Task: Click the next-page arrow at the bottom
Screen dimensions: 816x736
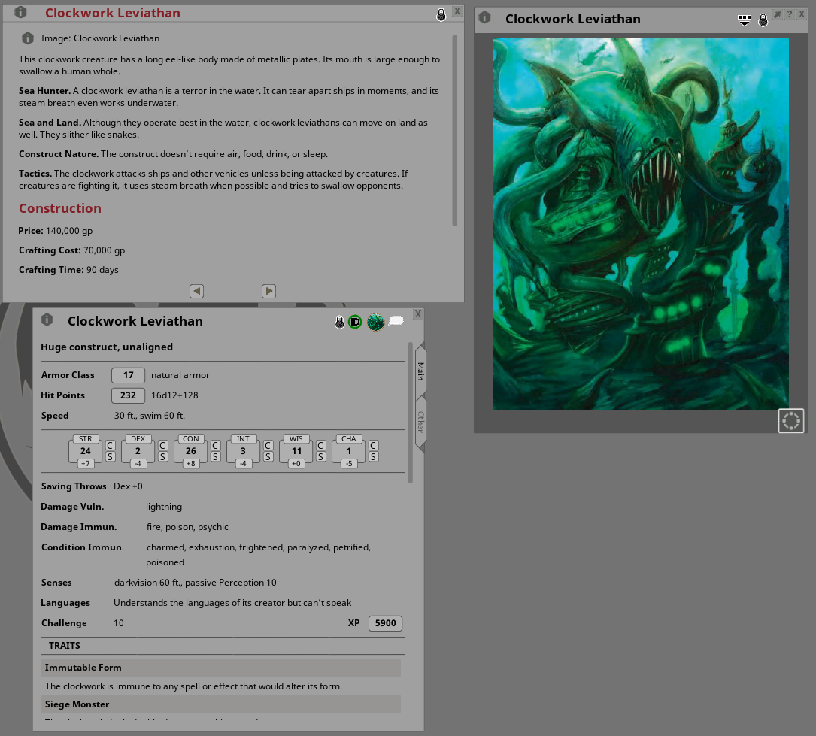Action: point(268,291)
